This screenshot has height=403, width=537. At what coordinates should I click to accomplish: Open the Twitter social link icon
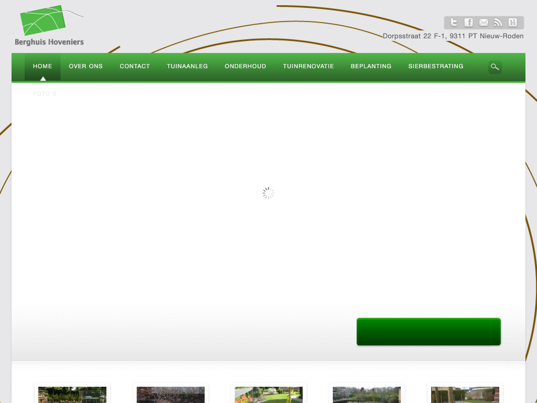(x=454, y=23)
